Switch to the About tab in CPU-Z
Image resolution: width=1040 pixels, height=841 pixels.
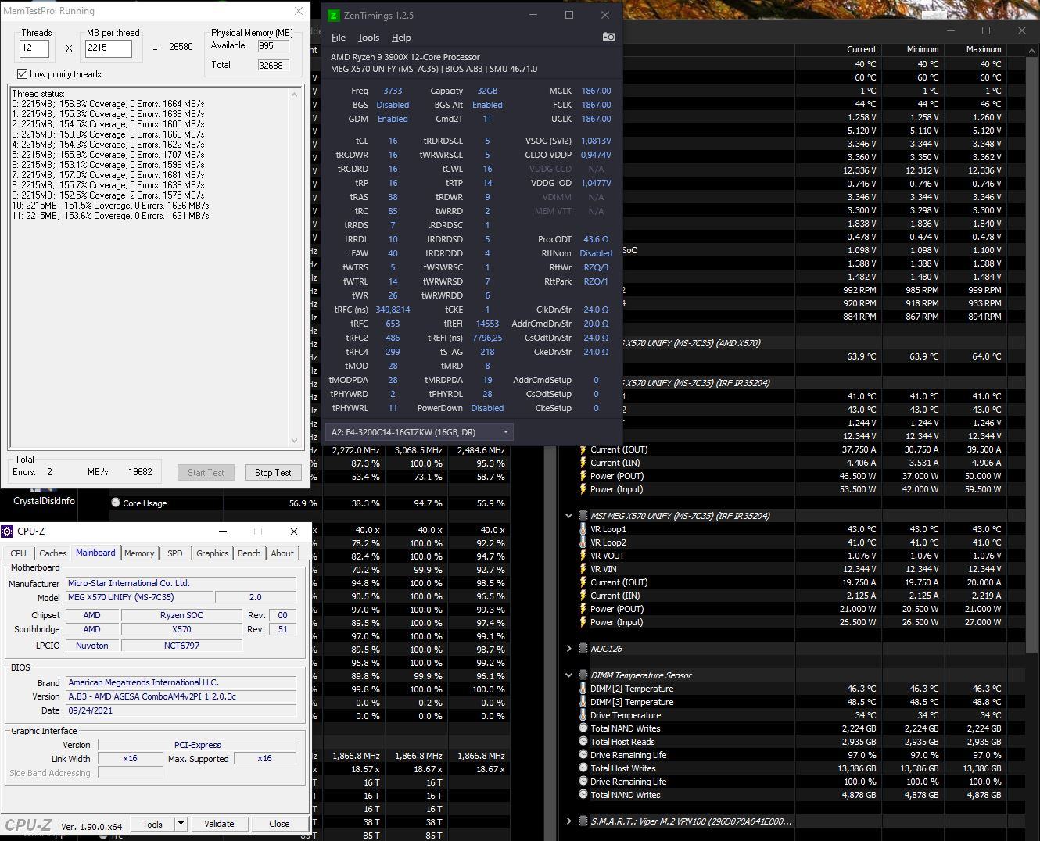[282, 553]
